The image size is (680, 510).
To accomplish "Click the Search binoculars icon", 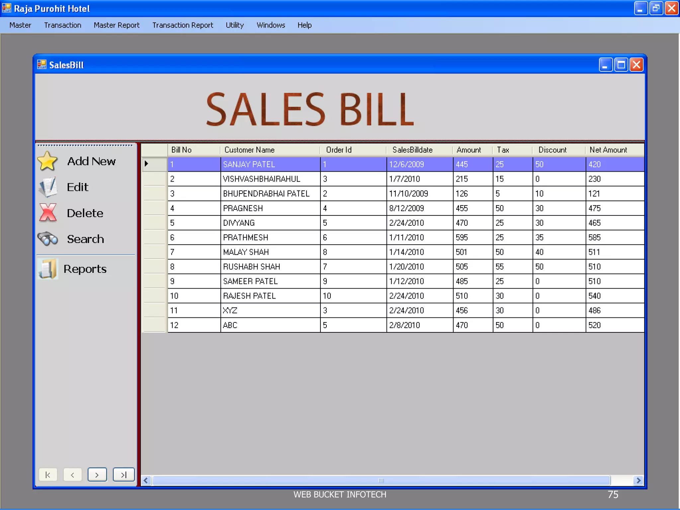I will point(48,239).
